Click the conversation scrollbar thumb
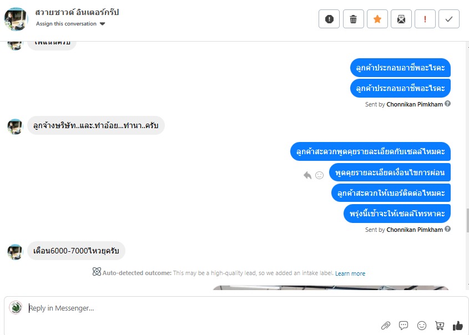 (467, 221)
